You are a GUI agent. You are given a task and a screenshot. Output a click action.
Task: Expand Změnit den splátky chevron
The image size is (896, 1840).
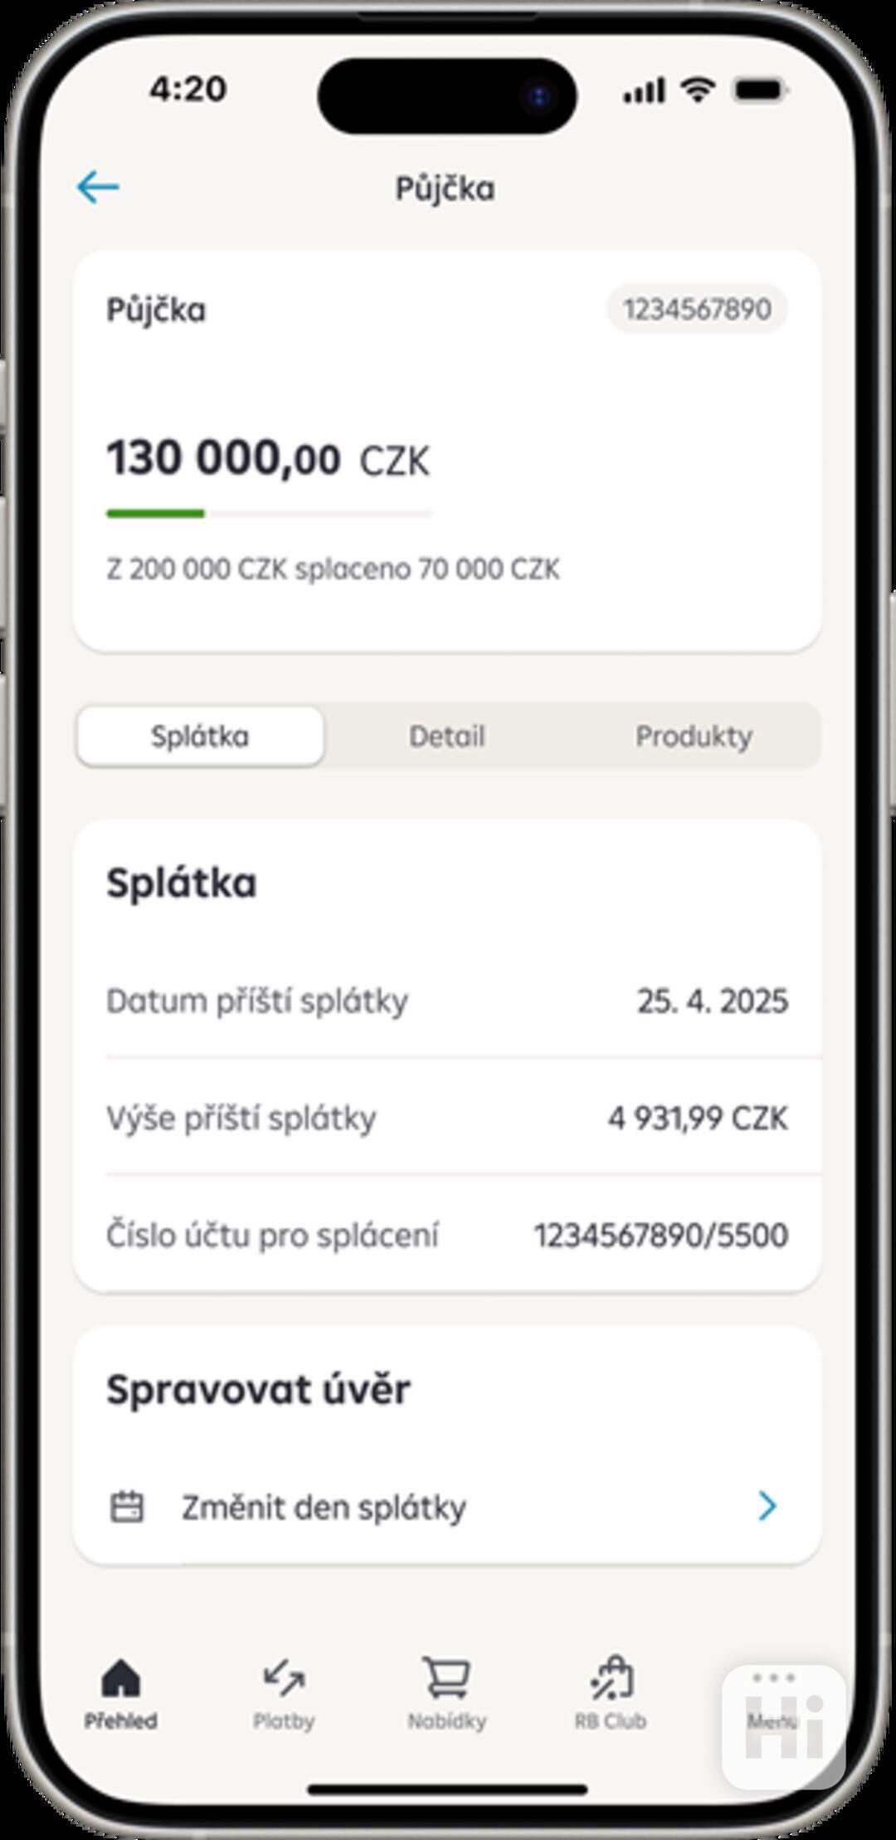click(767, 1505)
